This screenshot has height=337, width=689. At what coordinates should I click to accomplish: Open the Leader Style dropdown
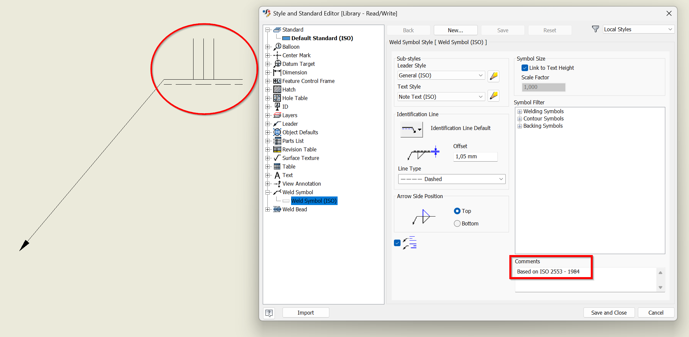[x=441, y=75]
